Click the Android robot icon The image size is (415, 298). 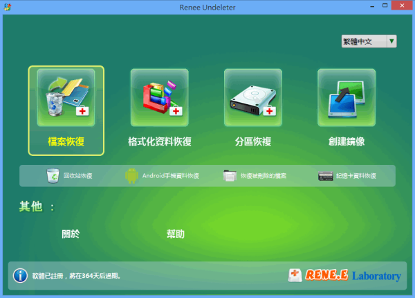(x=131, y=176)
